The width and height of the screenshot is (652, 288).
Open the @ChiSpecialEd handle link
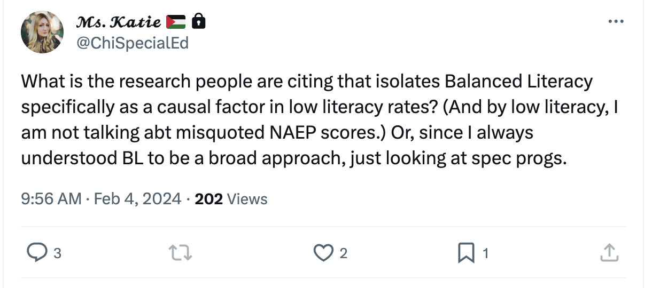tap(133, 43)
